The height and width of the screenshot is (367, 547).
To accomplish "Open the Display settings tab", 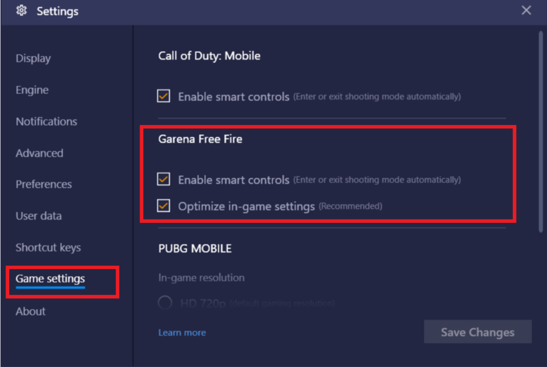I will coord(33,58).
